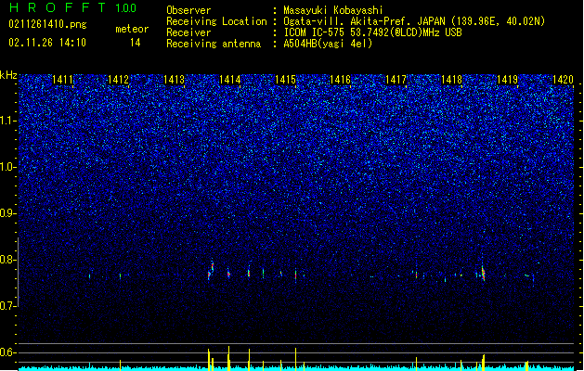
Task: Select filename 0211261410.png
Action: [47, 24]
